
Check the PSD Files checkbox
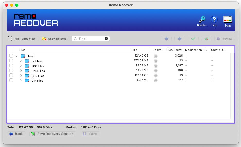coord(11,75)
